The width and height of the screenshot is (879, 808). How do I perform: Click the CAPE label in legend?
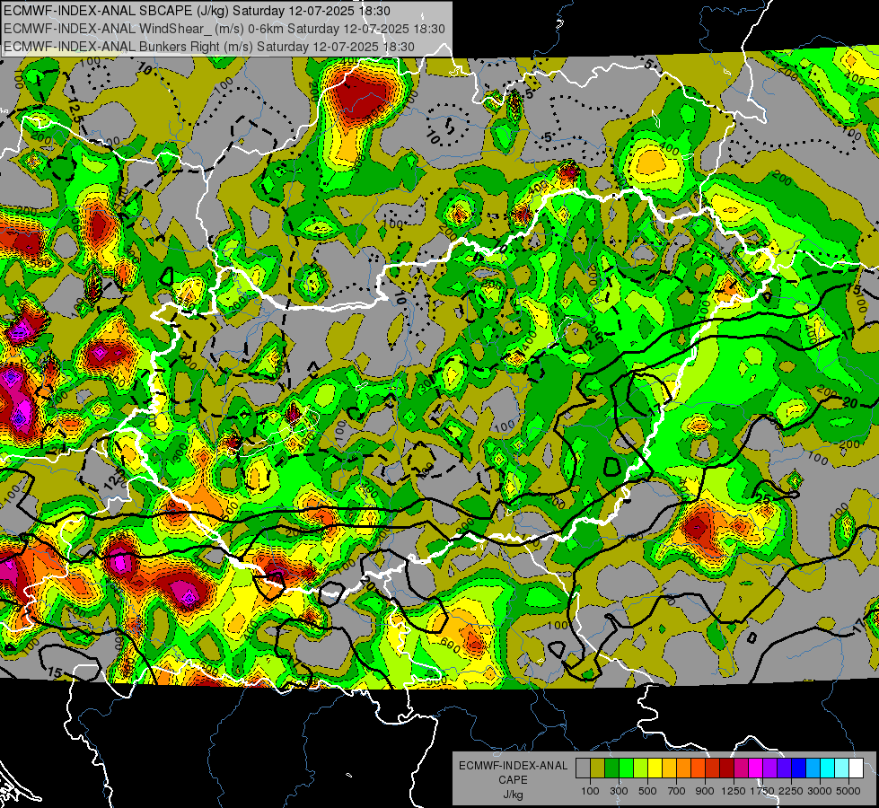[x=513, y=780]
